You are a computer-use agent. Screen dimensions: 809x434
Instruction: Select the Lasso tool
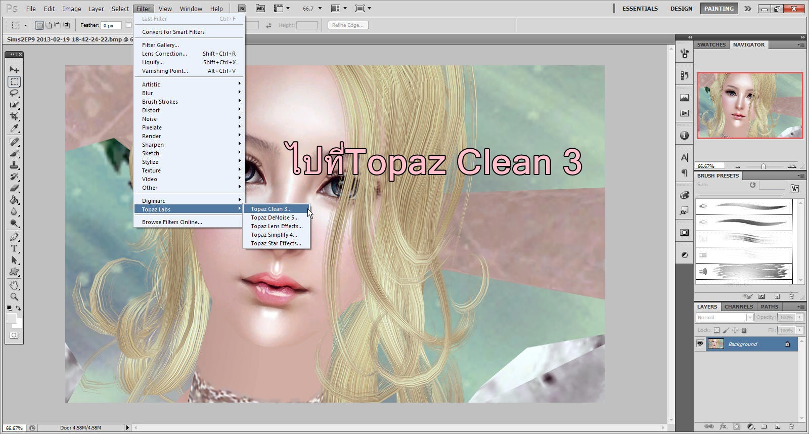coord(14,93)
